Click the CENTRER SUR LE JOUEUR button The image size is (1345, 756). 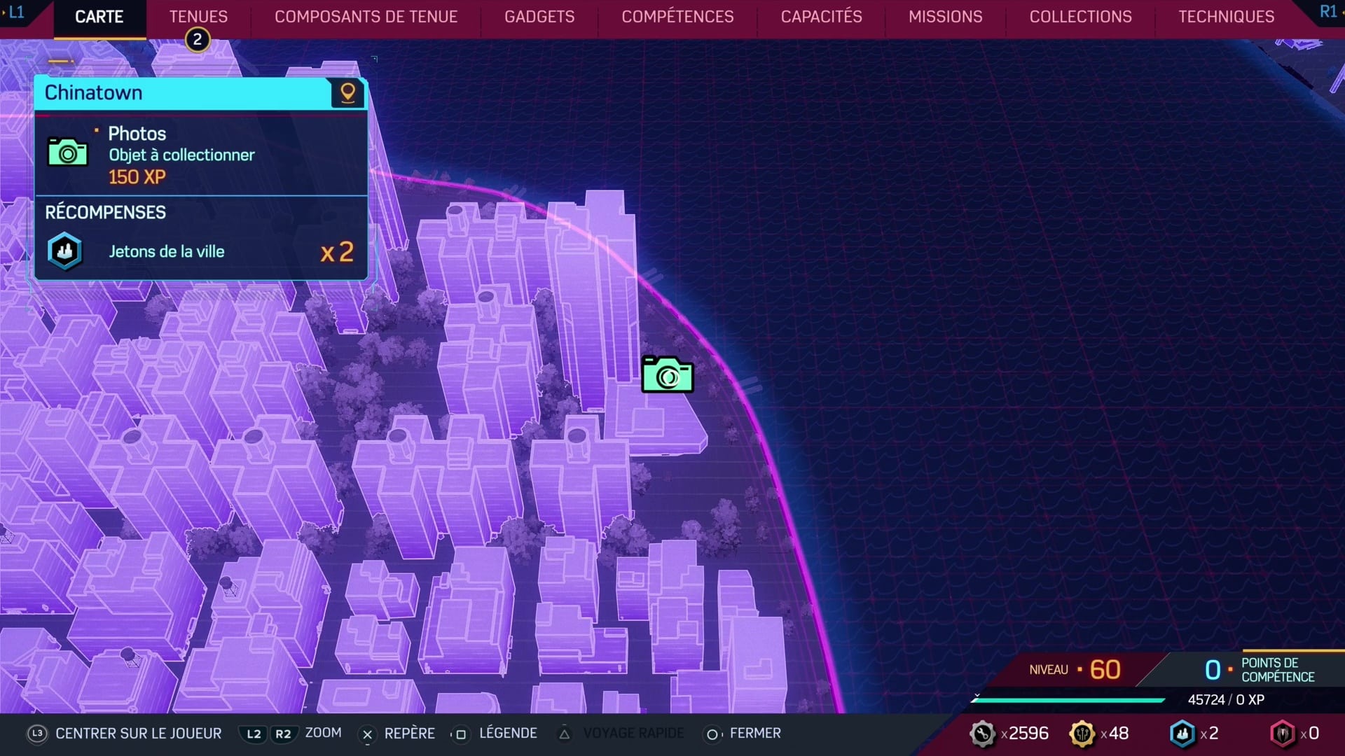(139, 733)
